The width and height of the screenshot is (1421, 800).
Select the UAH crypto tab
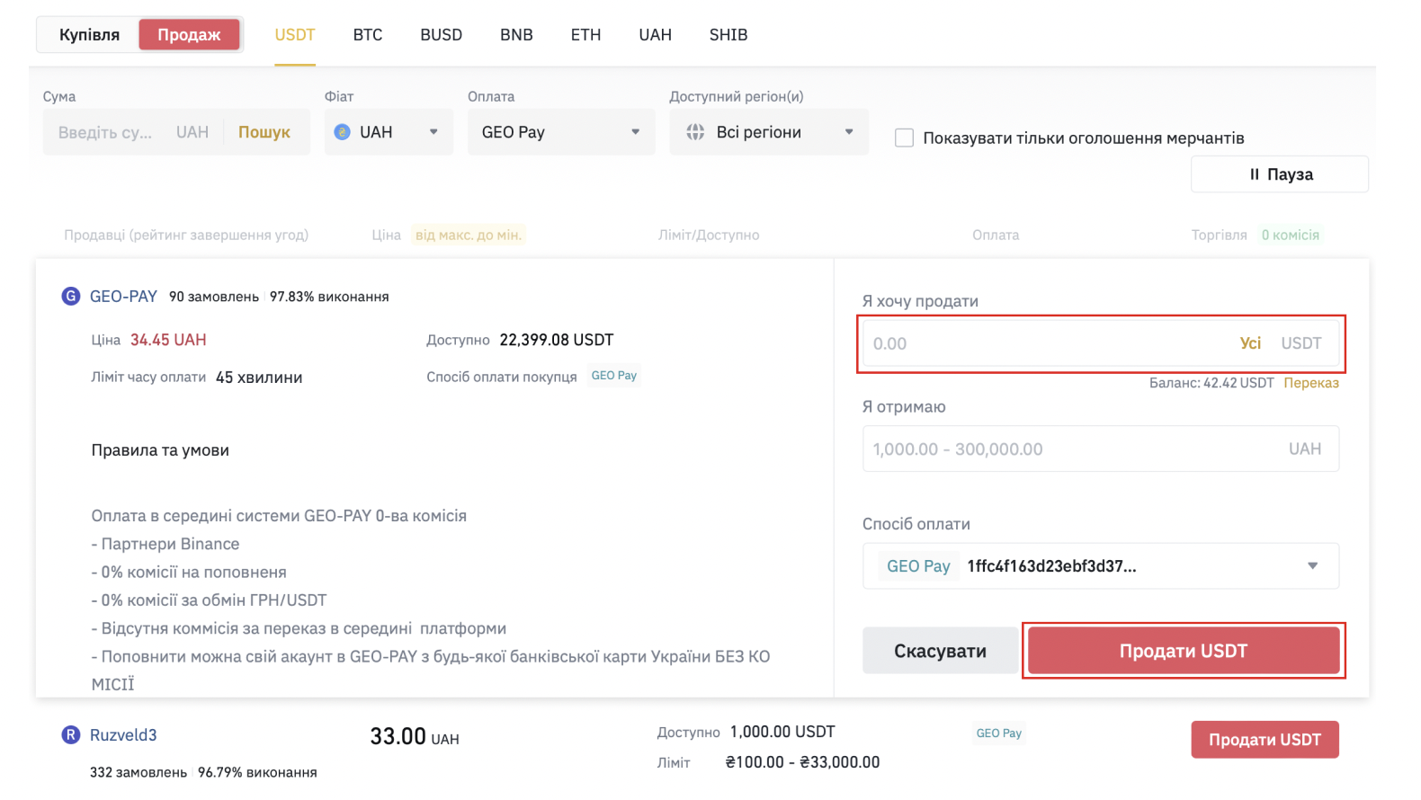656,35
